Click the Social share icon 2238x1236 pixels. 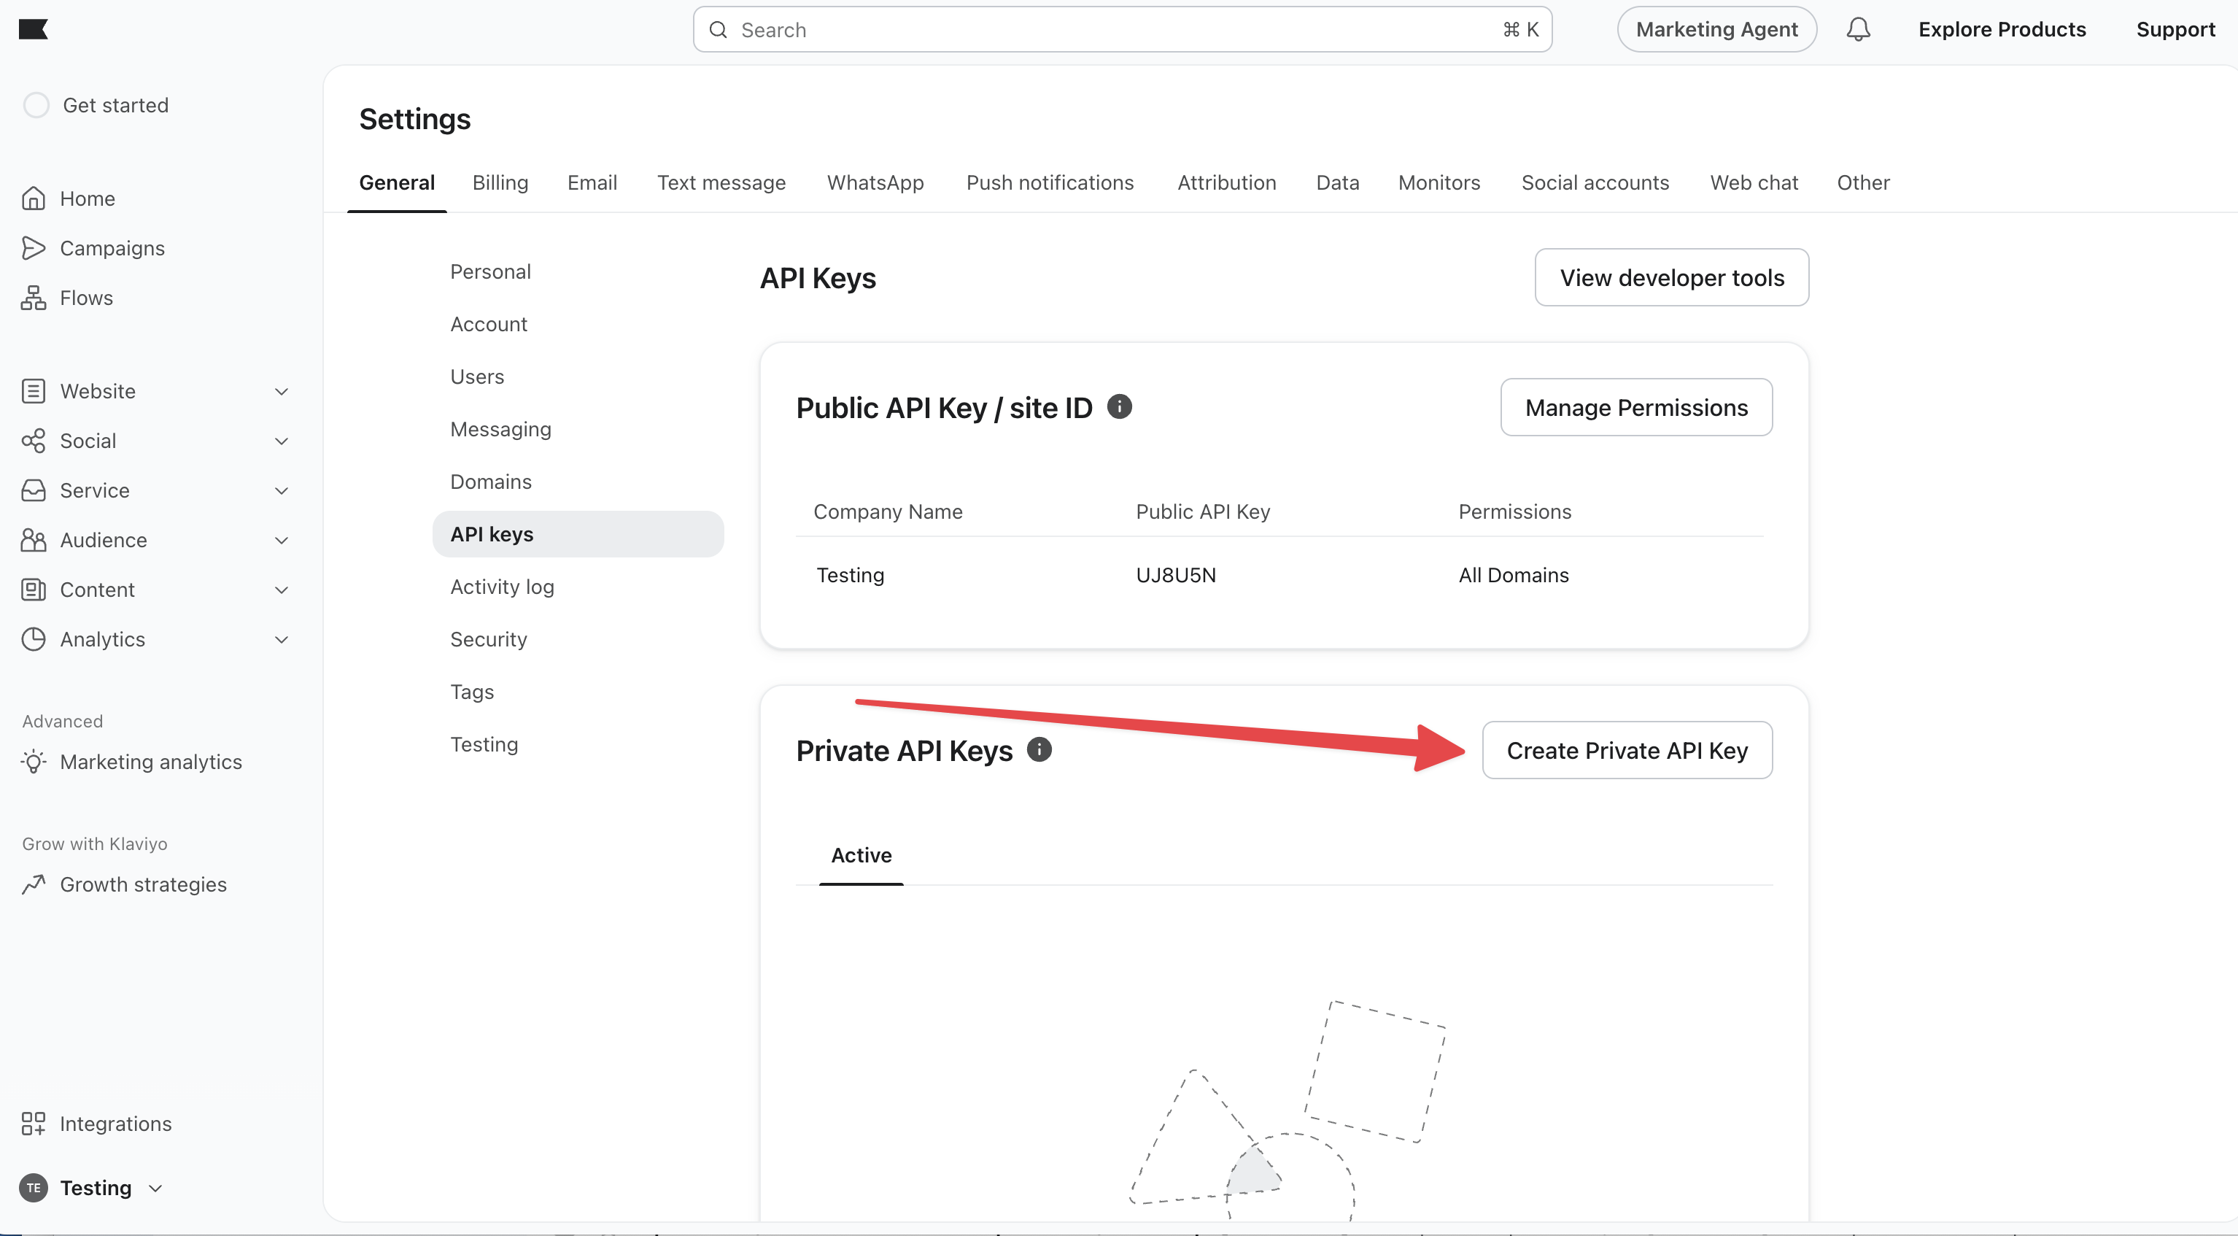click(33, 441)
